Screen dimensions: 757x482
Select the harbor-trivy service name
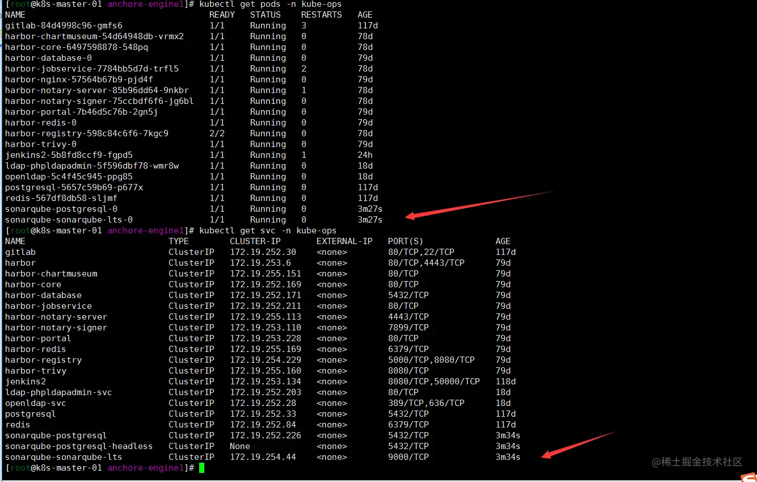pyautogui.click(x=36, y=371)
